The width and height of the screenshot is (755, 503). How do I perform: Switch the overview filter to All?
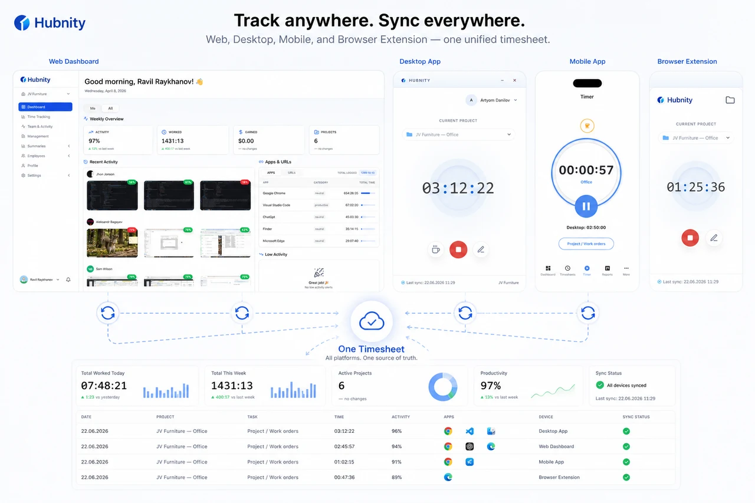(110, 109)
